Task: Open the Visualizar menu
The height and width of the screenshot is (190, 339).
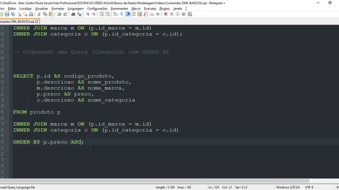Action: [41, 8]
